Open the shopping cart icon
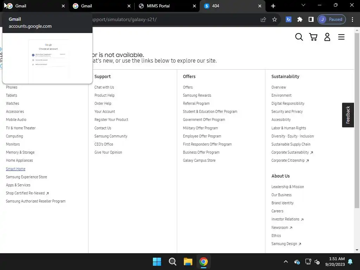The height and width of the screenshot is (270, 360). point(313,37)
